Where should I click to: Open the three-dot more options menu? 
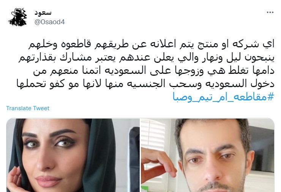[x=270, y=12]
